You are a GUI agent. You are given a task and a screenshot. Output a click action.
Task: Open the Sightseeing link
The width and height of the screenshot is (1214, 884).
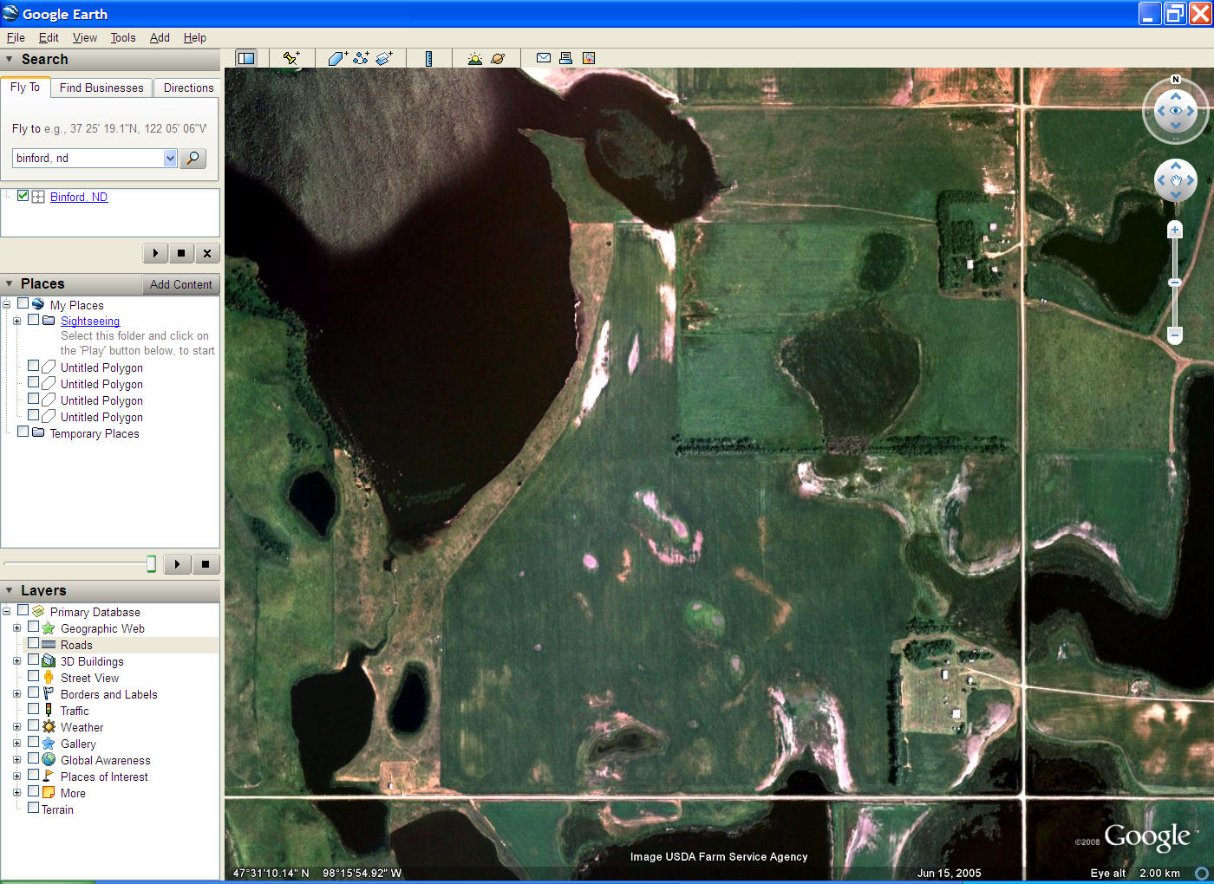coord(90,321)
